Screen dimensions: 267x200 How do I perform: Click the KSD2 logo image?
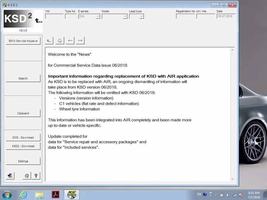pos(23,19)
